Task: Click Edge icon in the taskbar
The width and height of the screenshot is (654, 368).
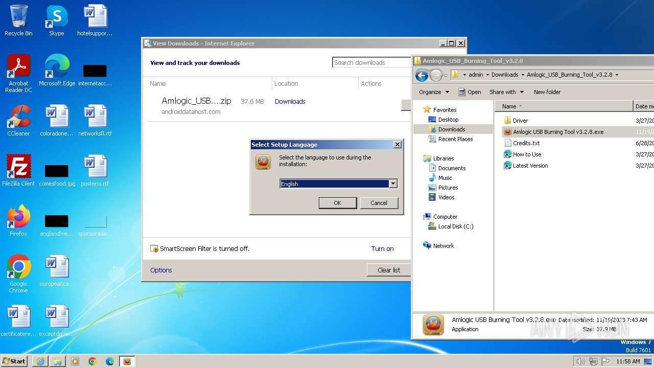Action: 110,361
